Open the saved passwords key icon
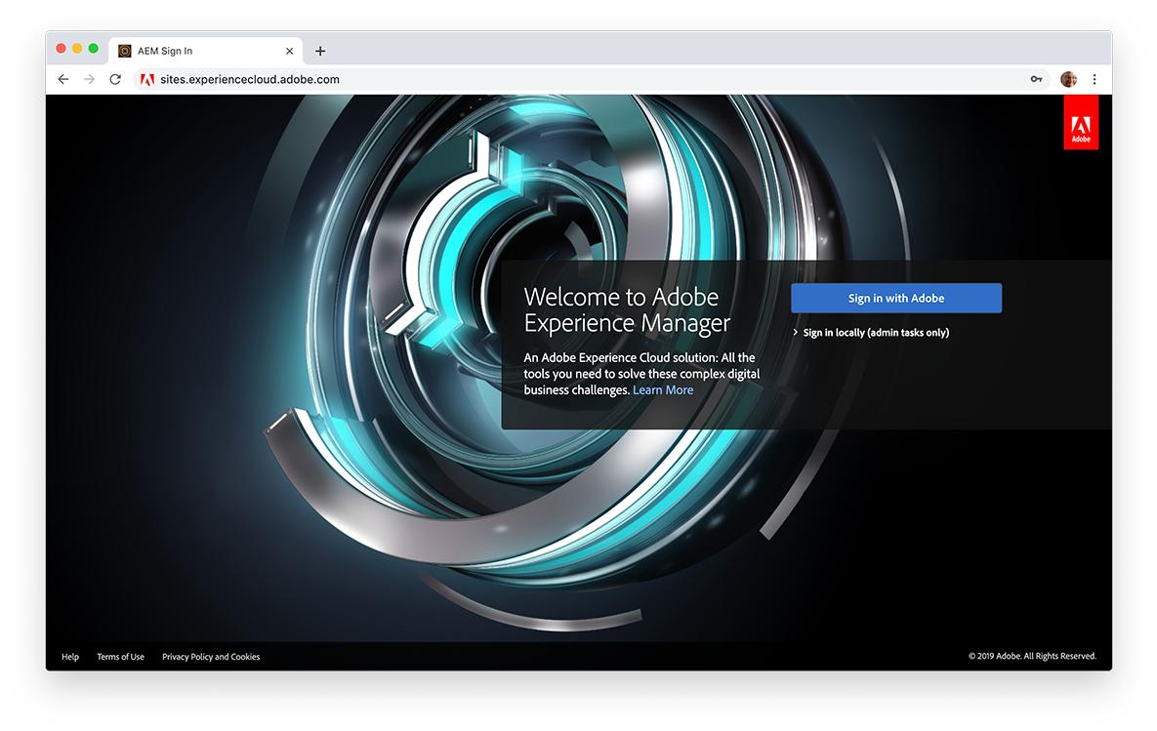This screenshot has height=731, width=1157. pyautogui.click(x=1037, y=79)
